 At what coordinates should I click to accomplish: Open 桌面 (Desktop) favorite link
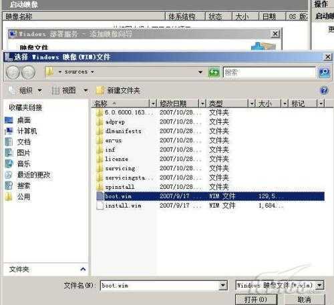click(x=18, y=120)
